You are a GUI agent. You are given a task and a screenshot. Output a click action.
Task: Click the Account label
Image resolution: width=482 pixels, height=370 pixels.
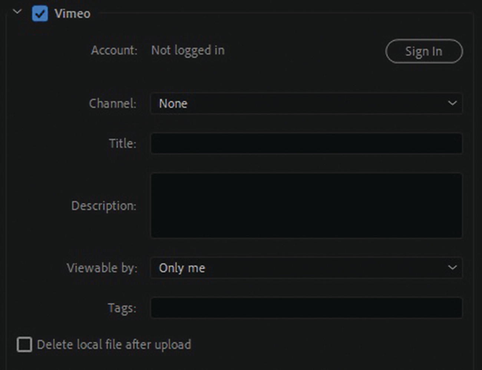[114, 50]
